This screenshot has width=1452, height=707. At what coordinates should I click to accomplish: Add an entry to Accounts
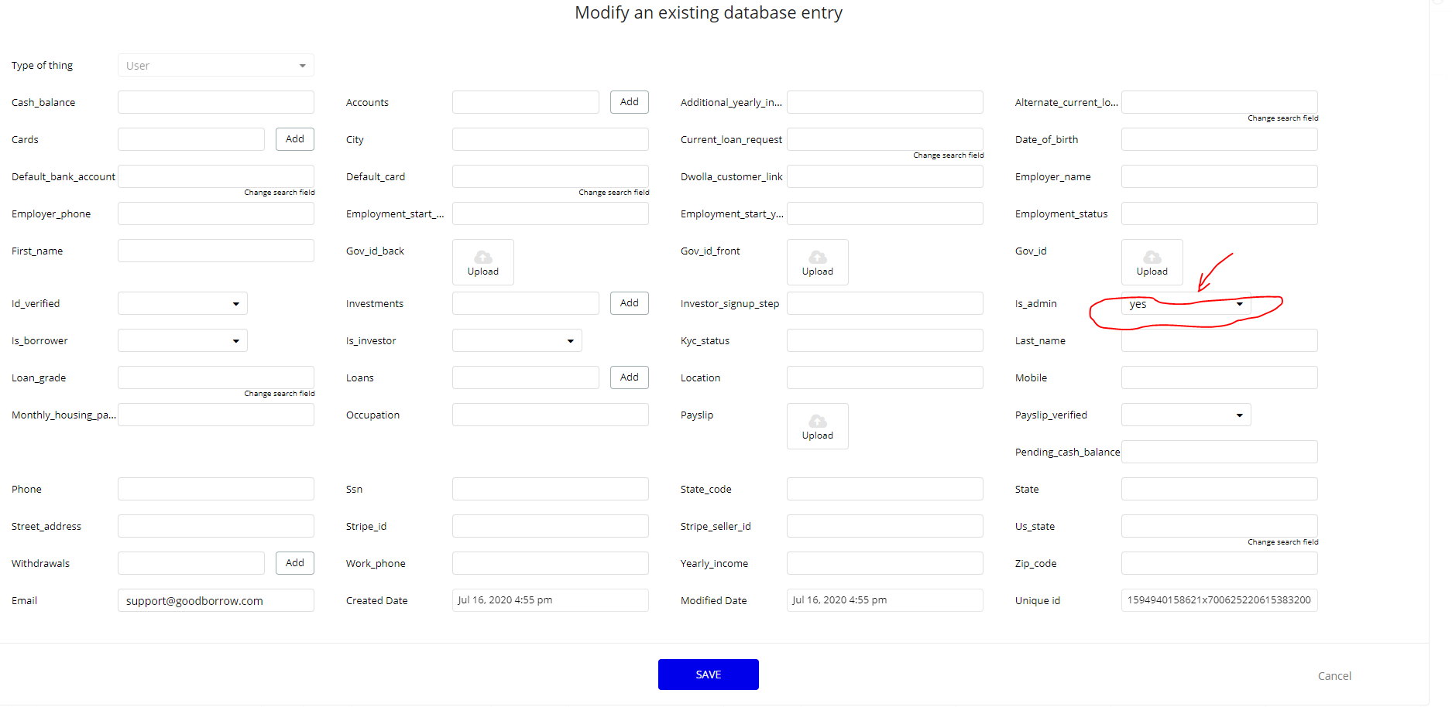tap(630, 102)
